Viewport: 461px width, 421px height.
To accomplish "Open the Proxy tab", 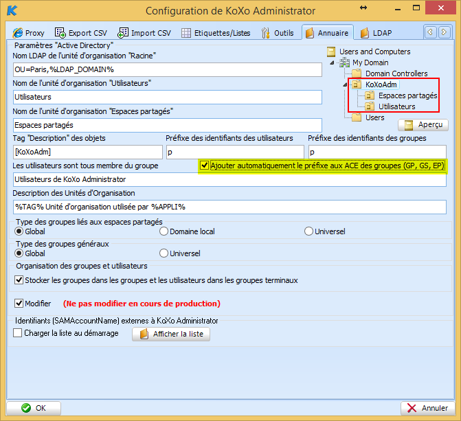I will click(x=29, y=33).
